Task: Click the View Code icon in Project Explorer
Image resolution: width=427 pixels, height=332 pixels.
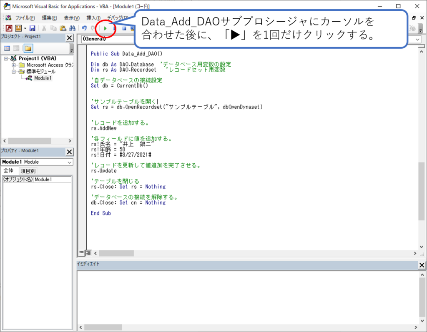Action: pyautogui.click(x=8, y=48)
